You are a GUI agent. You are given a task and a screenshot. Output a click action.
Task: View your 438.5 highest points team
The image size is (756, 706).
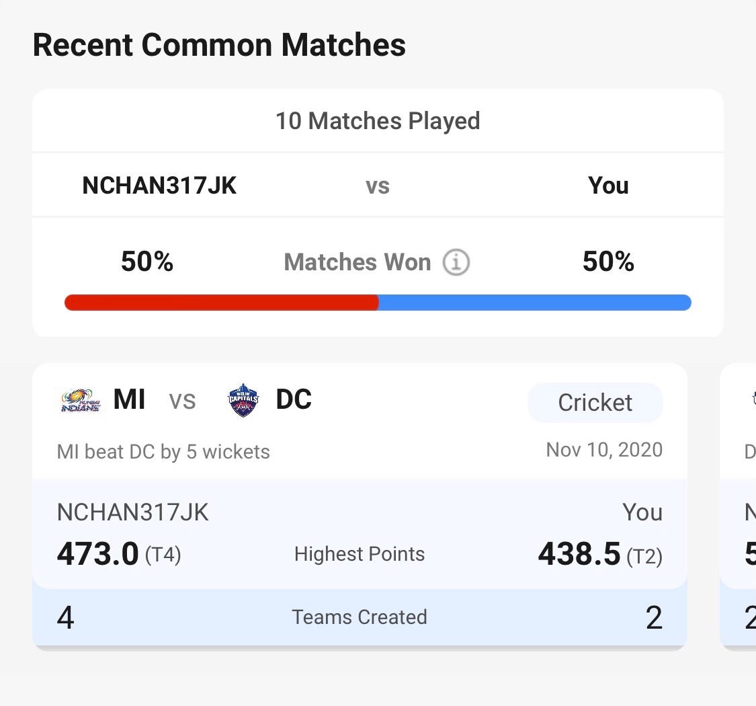click(x=600, y=553)
